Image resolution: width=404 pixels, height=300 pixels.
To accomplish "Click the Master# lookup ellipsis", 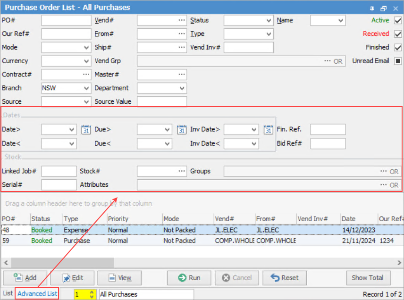I will 182,75.
